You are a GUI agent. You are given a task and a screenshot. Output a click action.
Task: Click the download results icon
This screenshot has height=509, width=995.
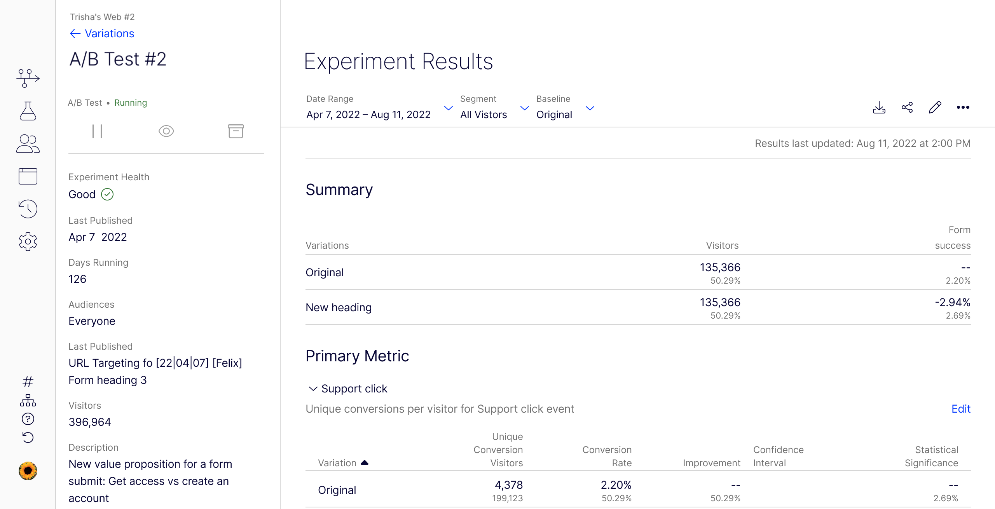(879, 108)
